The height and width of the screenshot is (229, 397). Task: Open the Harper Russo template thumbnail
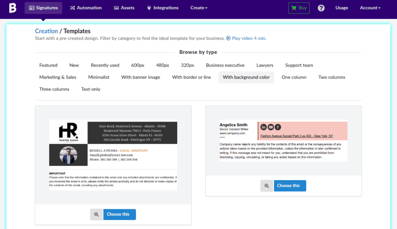113,155
